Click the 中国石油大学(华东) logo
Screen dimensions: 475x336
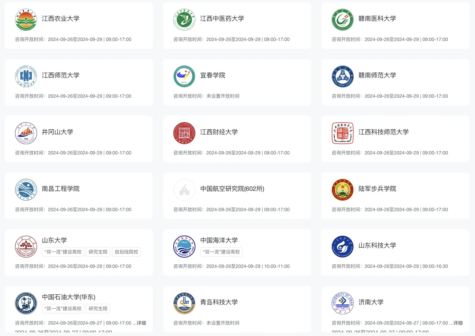26,303
